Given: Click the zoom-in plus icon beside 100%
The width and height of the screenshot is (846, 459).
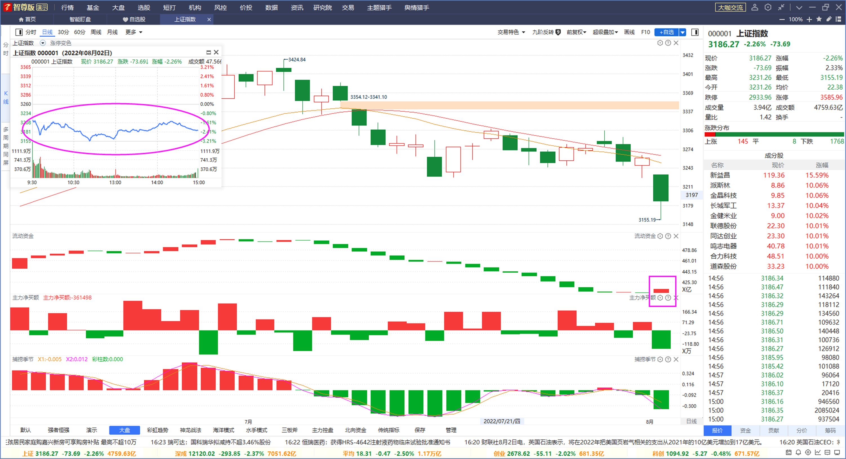Looking at the screenshot, I should (x=809, y=19).
